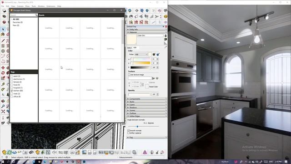
Task: Activate the Zoom magnifier tool
Action: tap(3, 106)
